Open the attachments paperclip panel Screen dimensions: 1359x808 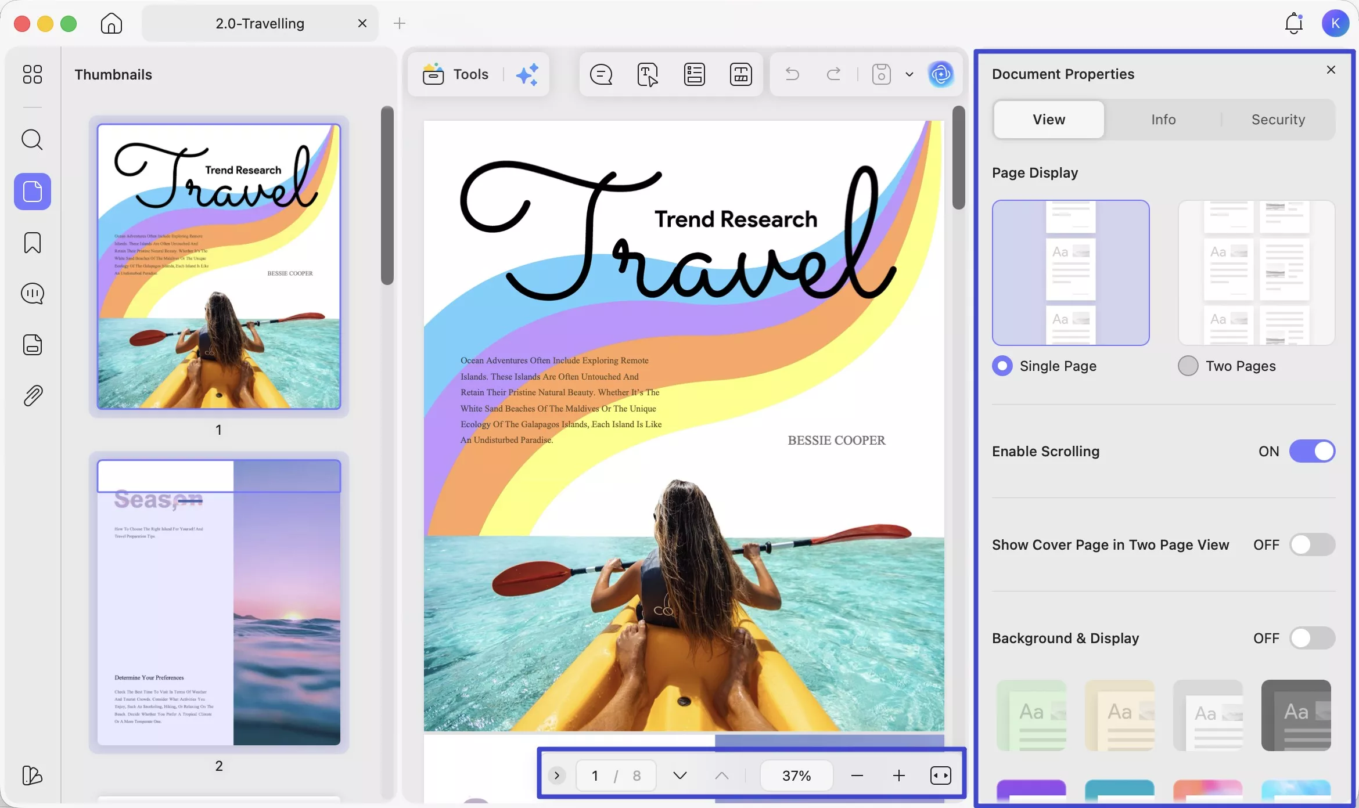pos(32,396)
